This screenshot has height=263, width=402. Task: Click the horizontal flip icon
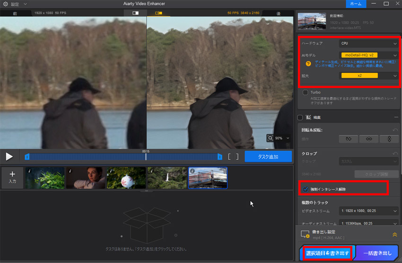pos(369,139)
